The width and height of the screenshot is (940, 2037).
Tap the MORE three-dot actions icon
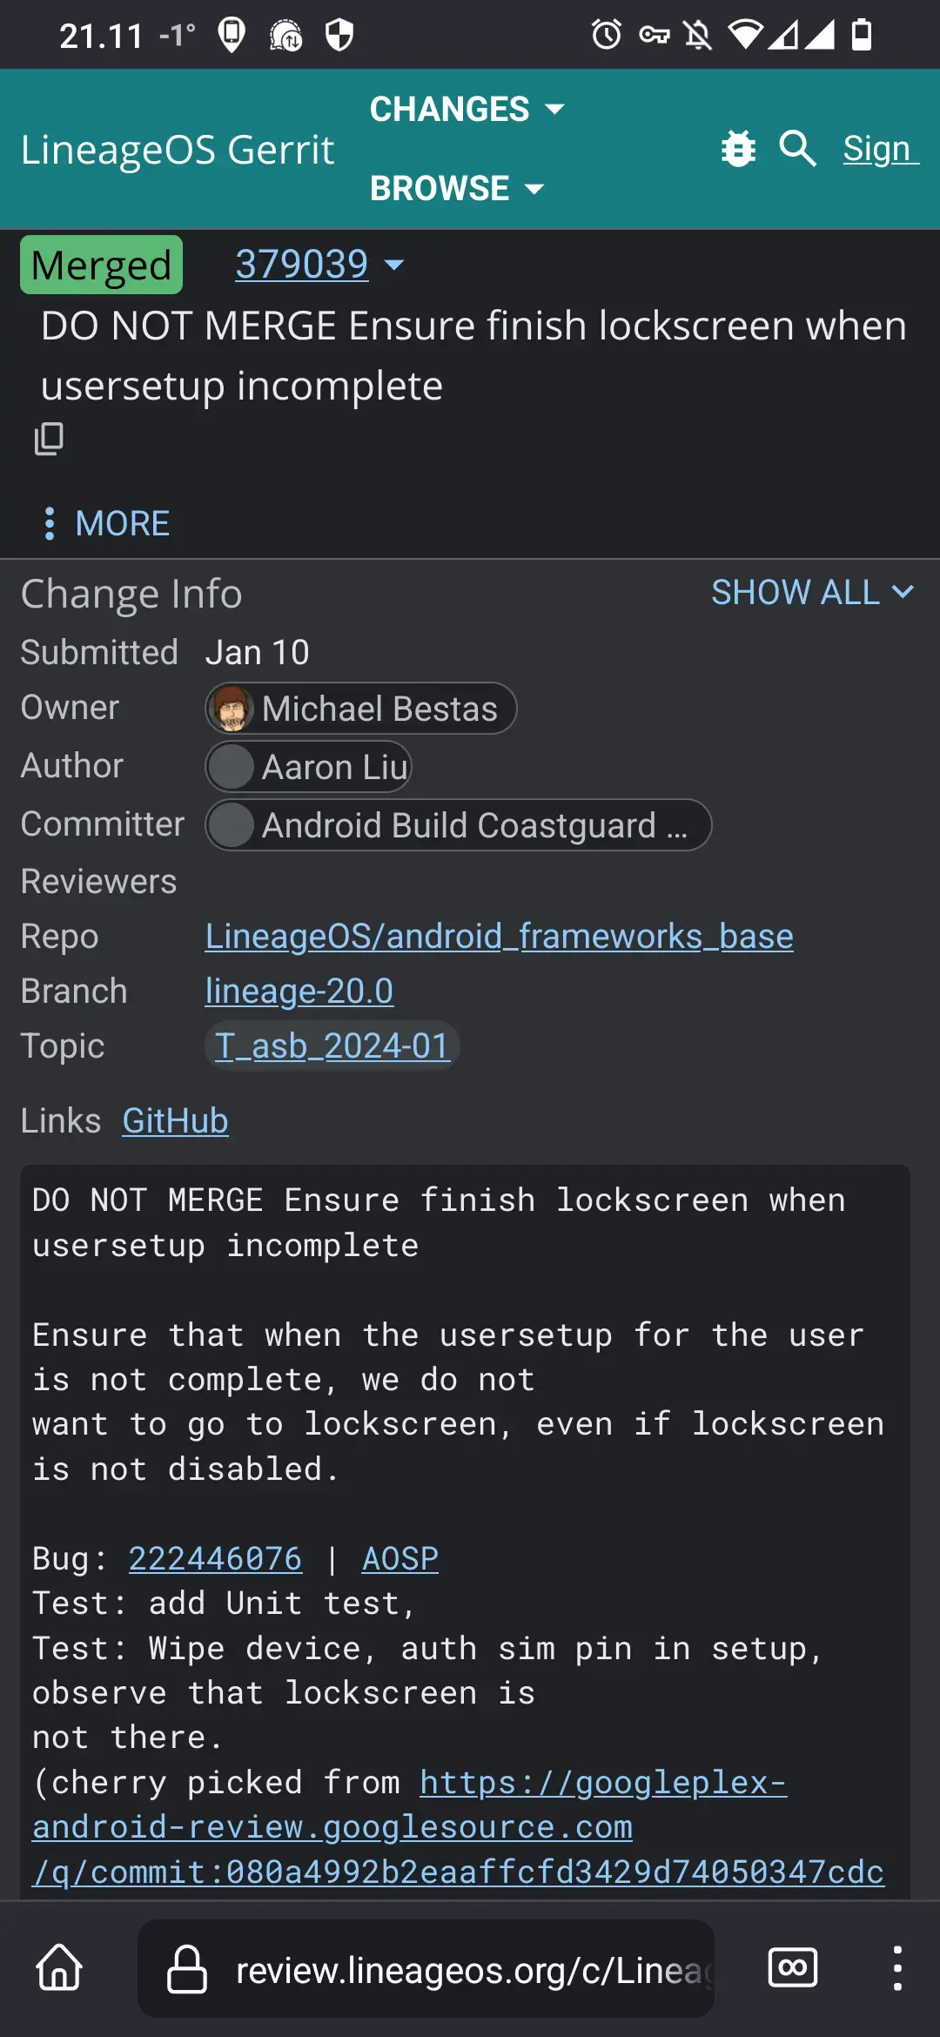tap(50, 523)
